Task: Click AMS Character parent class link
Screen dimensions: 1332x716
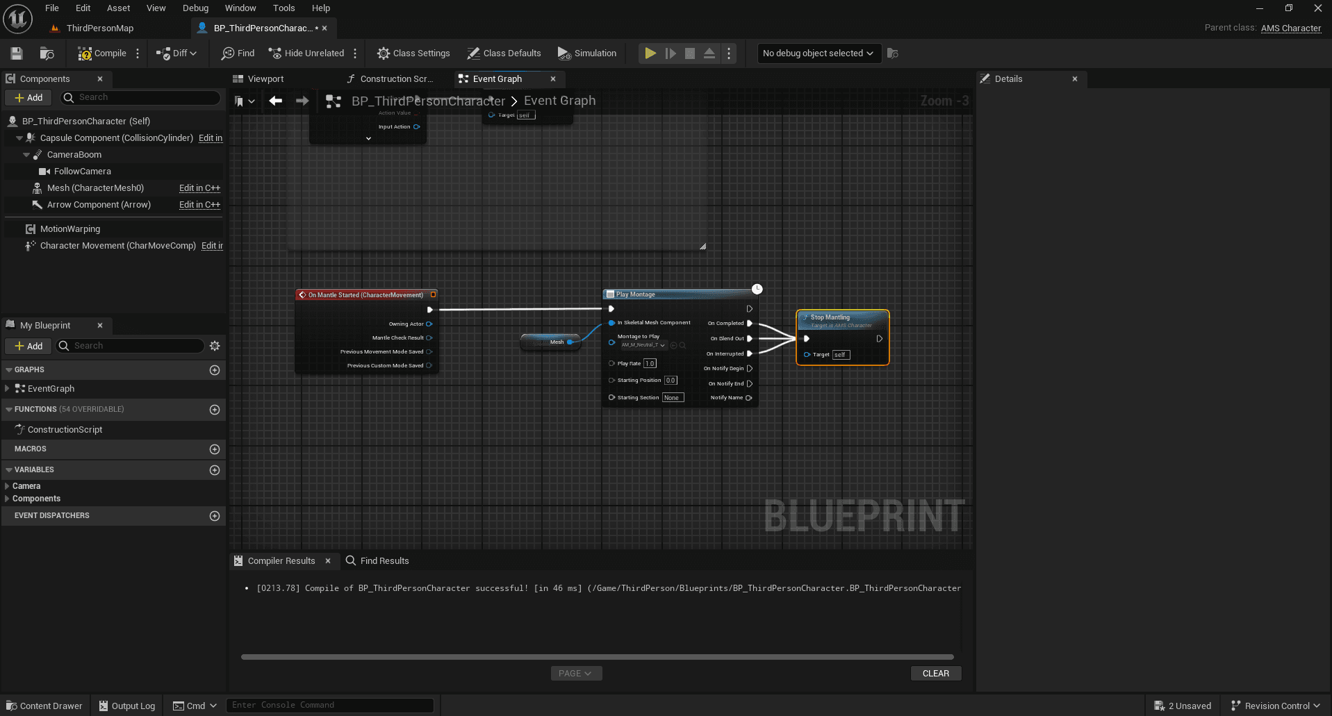Action: point(1291,28)
